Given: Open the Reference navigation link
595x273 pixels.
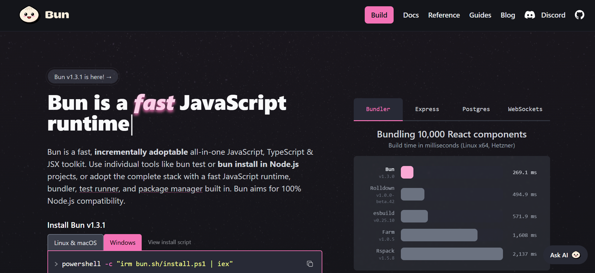Looking at the screenshot, I should point(444,15).
